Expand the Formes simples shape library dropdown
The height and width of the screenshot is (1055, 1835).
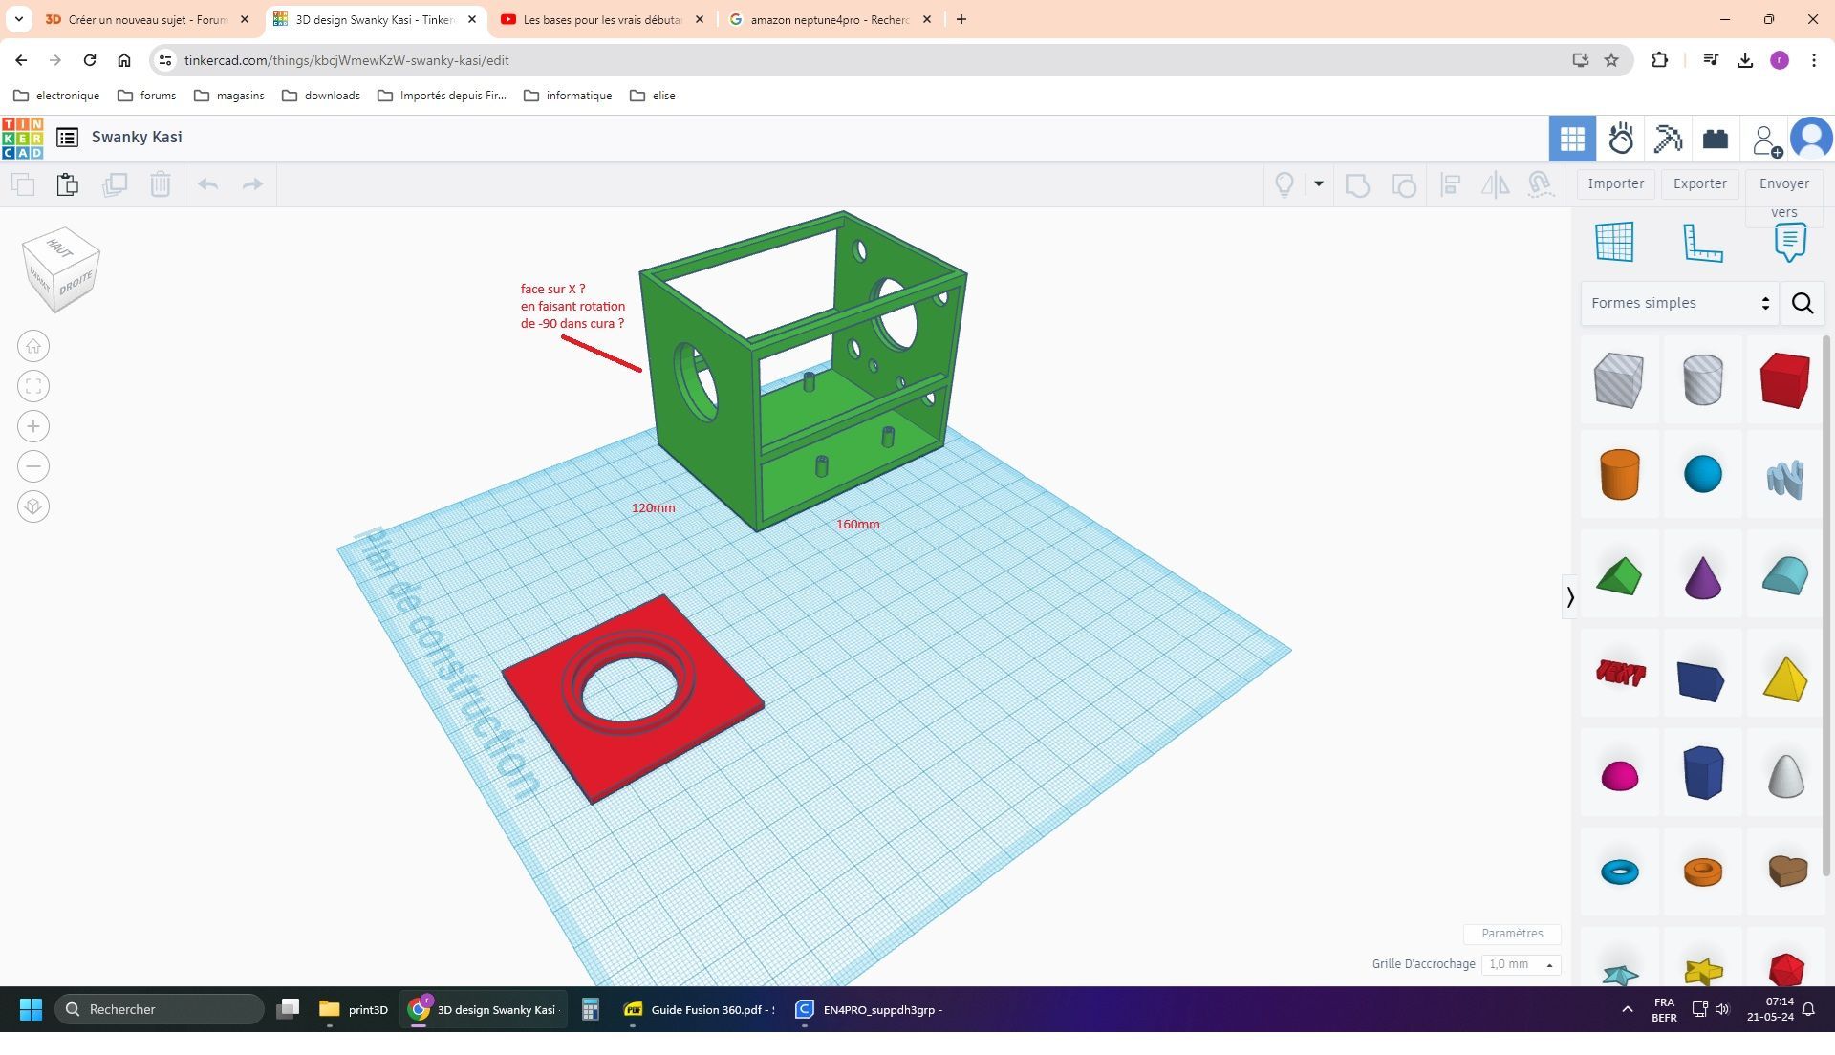[1679, 303]
